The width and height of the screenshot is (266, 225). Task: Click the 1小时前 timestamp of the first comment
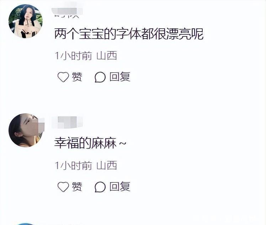[x=74, y=56]
